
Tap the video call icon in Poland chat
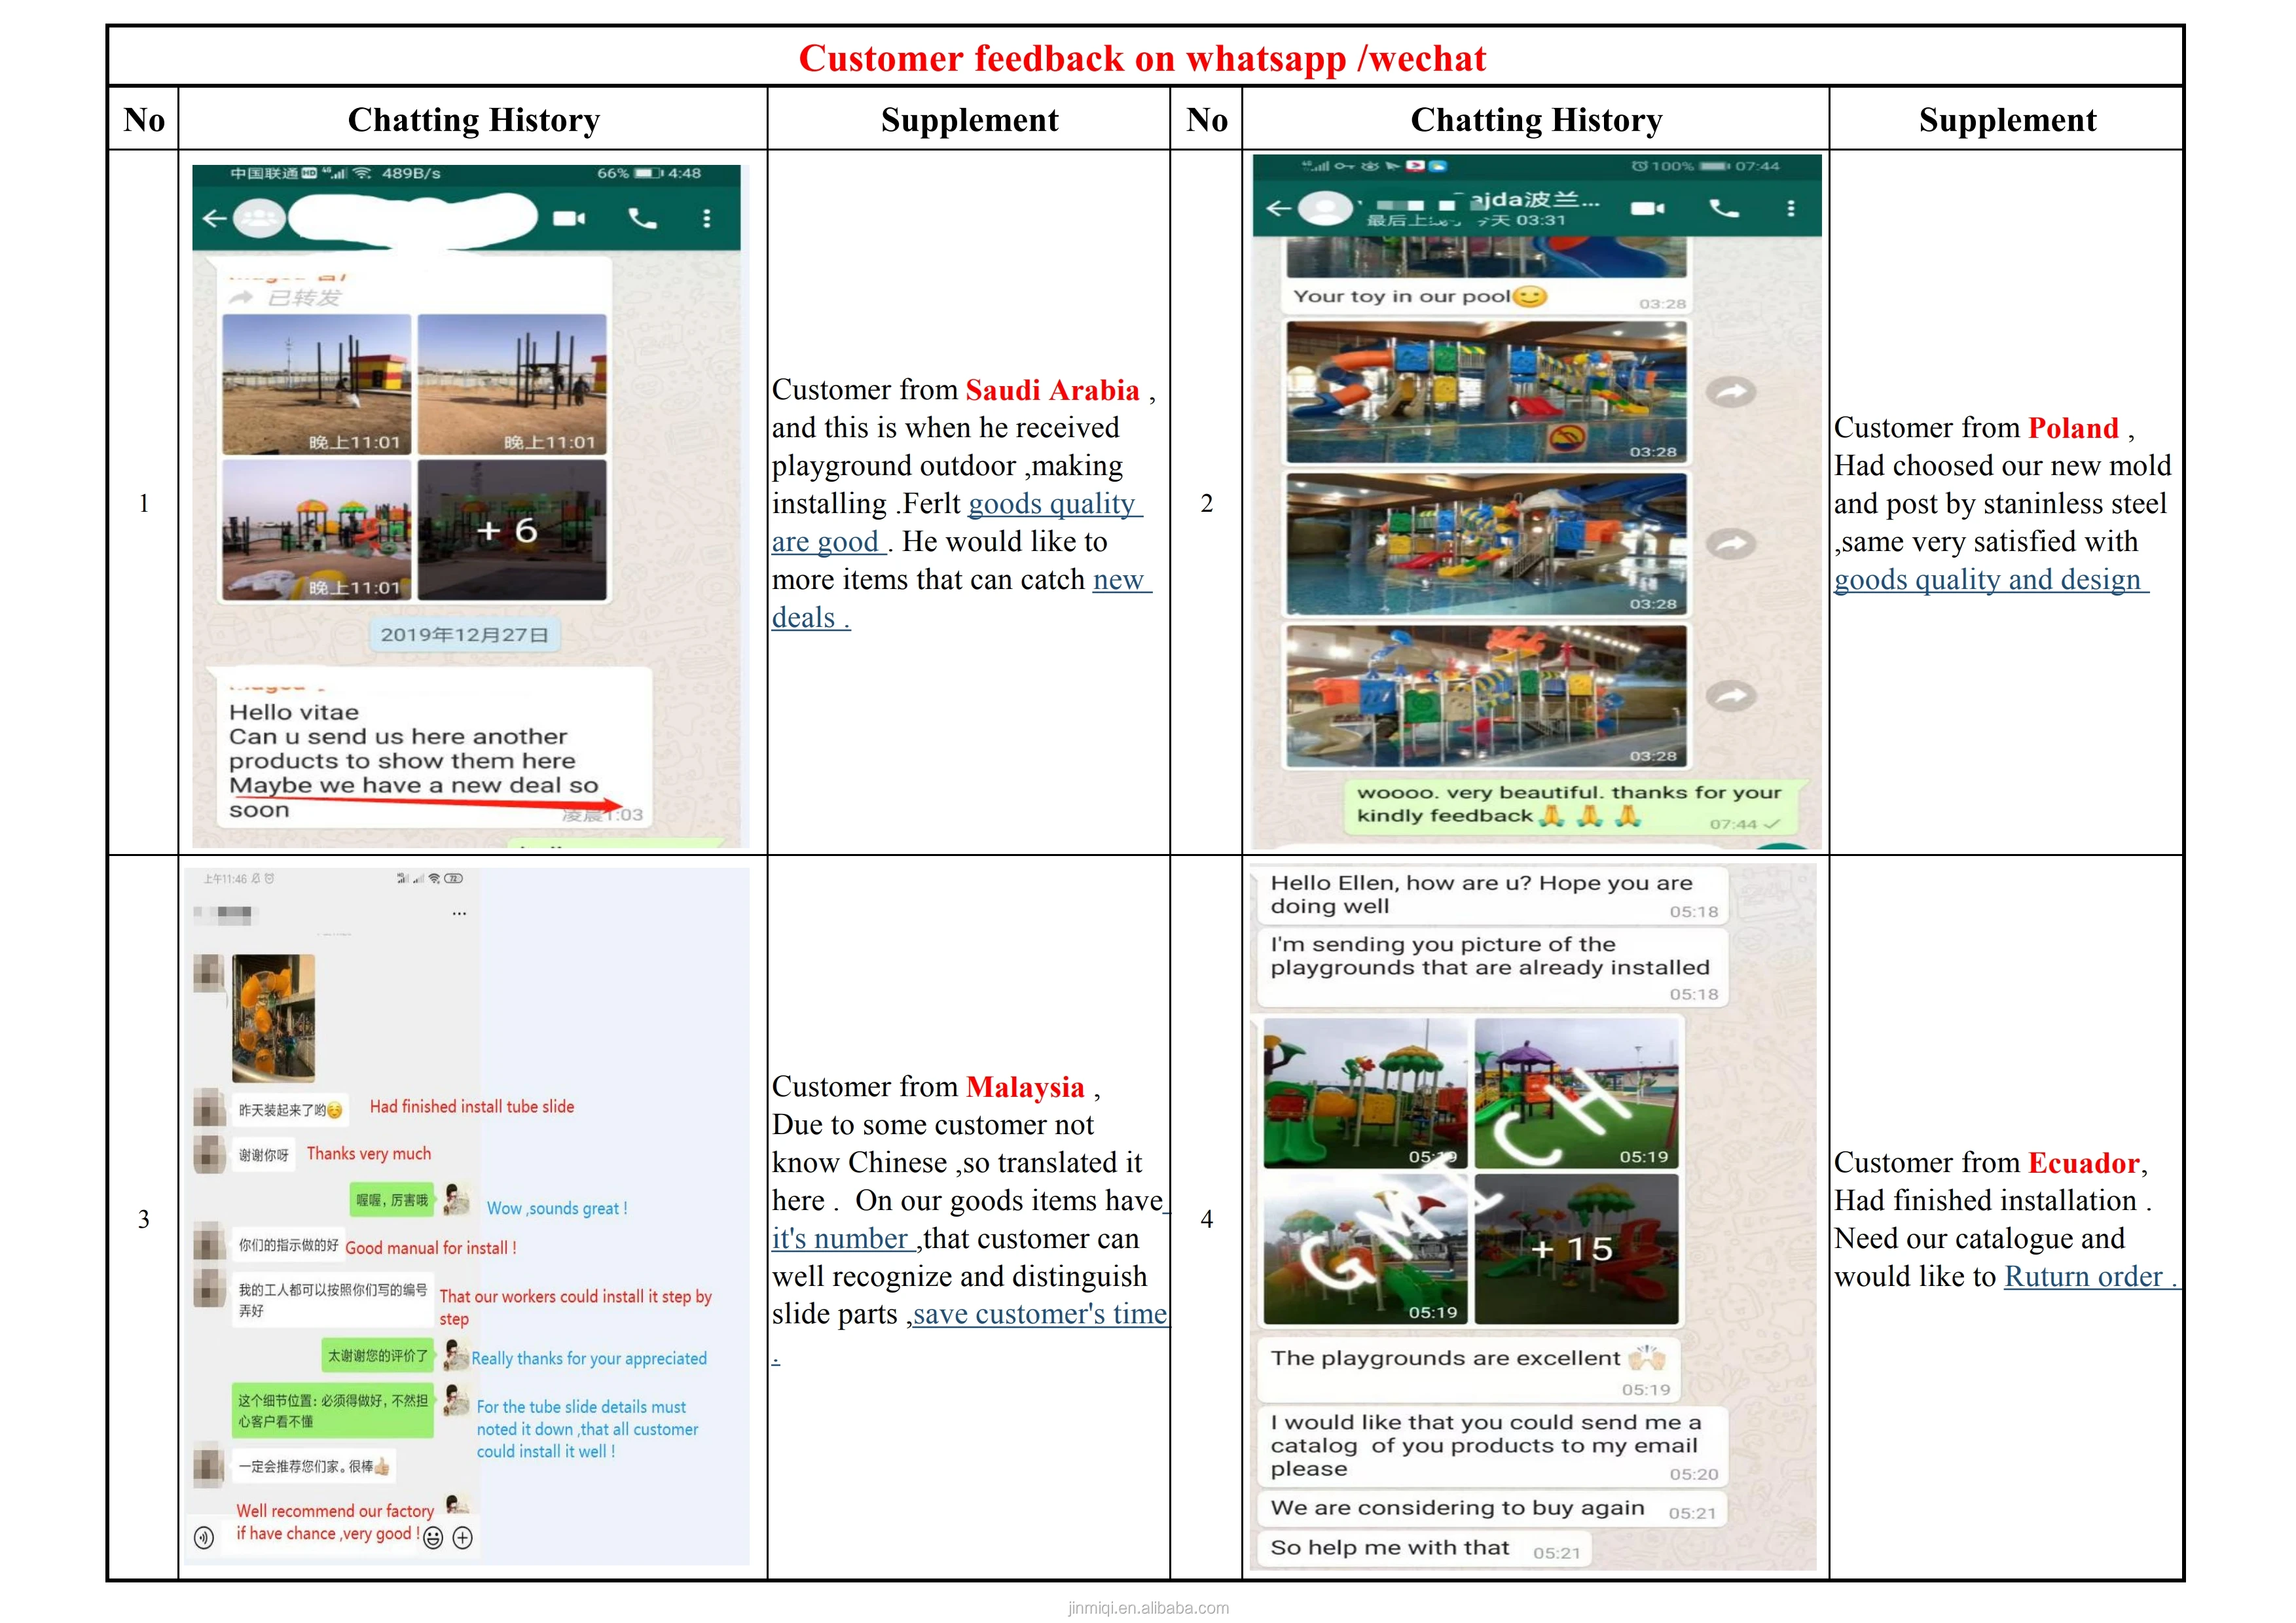pyautogui.click(x=1647, y=208)
